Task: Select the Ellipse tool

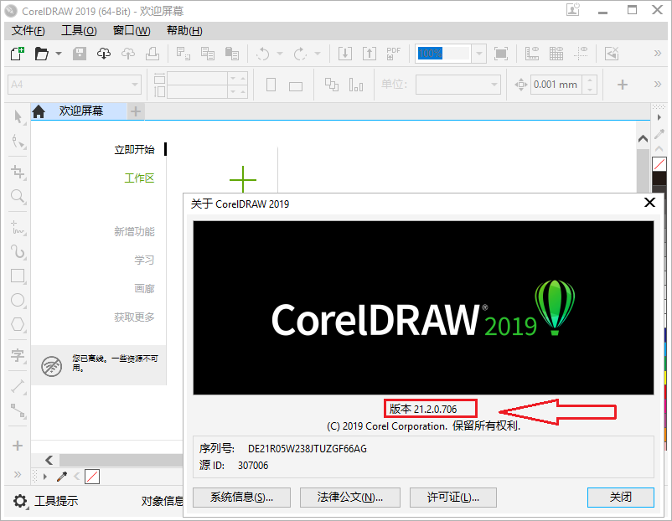Action: (x=18, y=301)
